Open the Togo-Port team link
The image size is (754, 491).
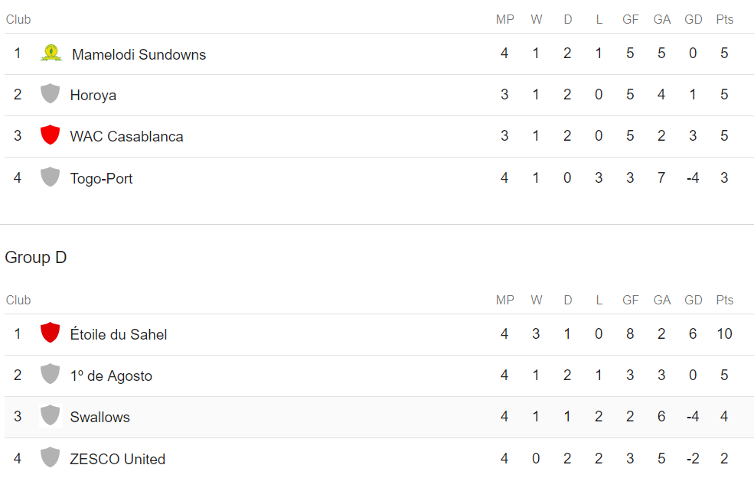[101, 179]
